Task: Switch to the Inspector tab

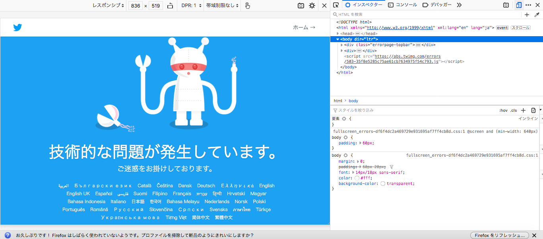Action: 364,5
